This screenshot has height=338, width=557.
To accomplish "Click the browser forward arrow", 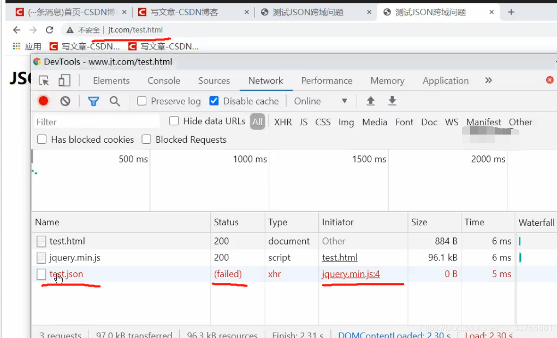I will pos(33,30).
